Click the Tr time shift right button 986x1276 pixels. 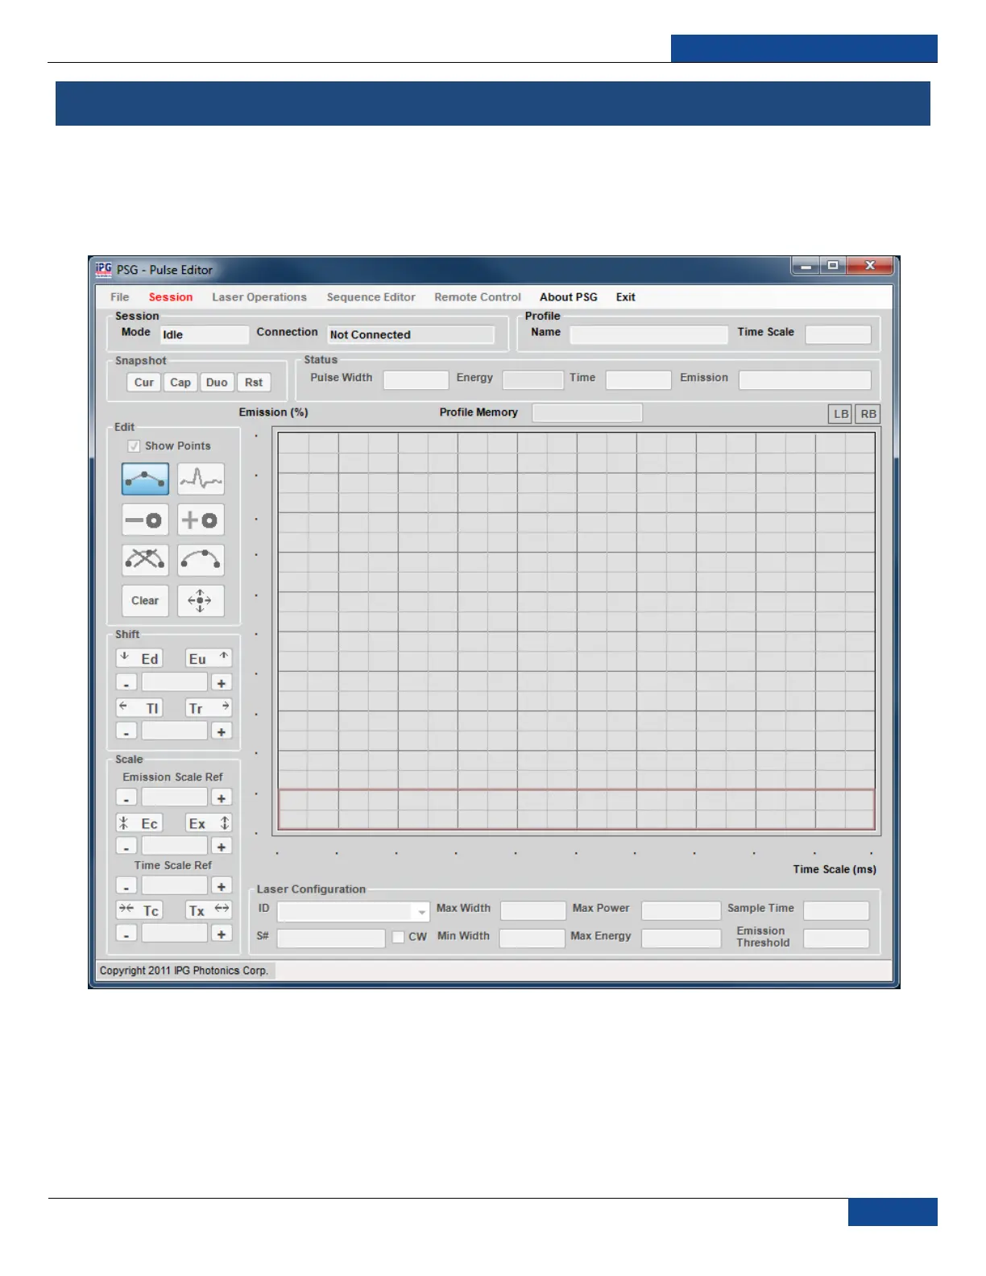(x=209, y=707)
